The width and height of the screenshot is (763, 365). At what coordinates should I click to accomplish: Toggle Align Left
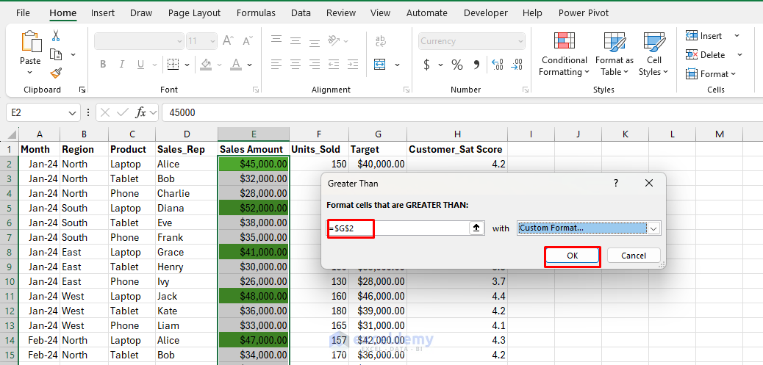click(276, 64)
